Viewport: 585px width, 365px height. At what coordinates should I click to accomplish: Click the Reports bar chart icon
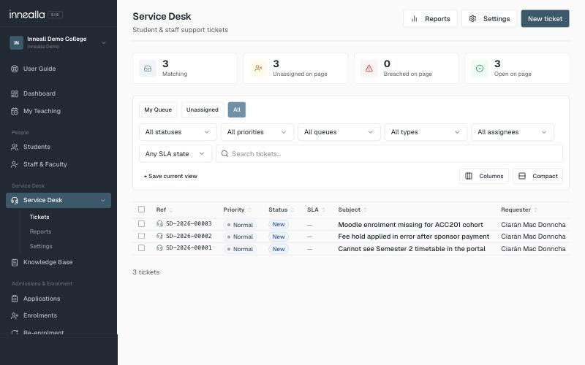click(x=414, y=19)
